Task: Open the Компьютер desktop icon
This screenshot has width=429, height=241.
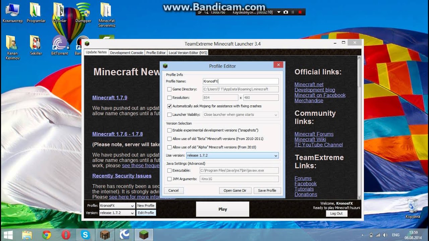Action: point(12,13)
